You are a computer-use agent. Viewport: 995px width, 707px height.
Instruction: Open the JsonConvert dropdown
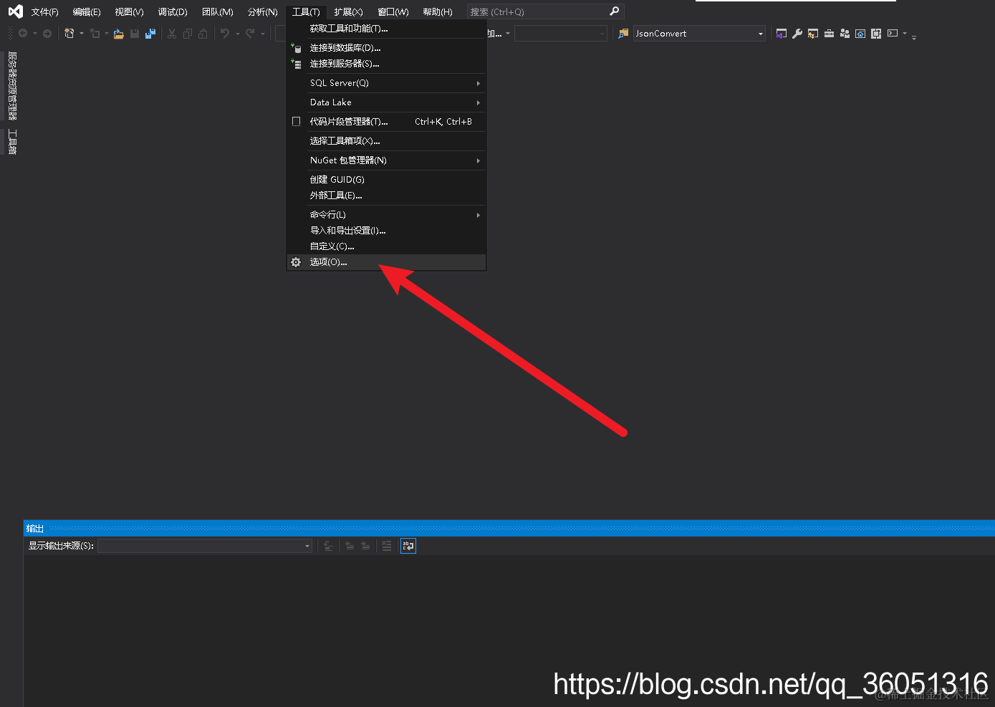pos(761,34)
